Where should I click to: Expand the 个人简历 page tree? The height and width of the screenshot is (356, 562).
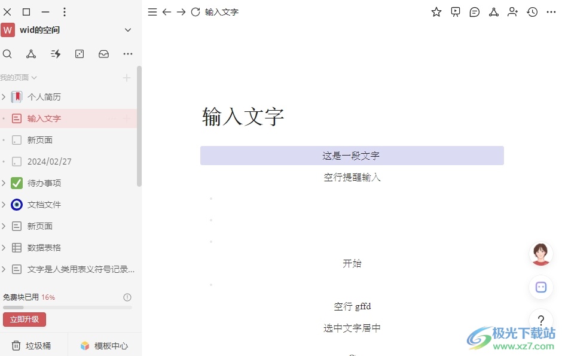4,97
